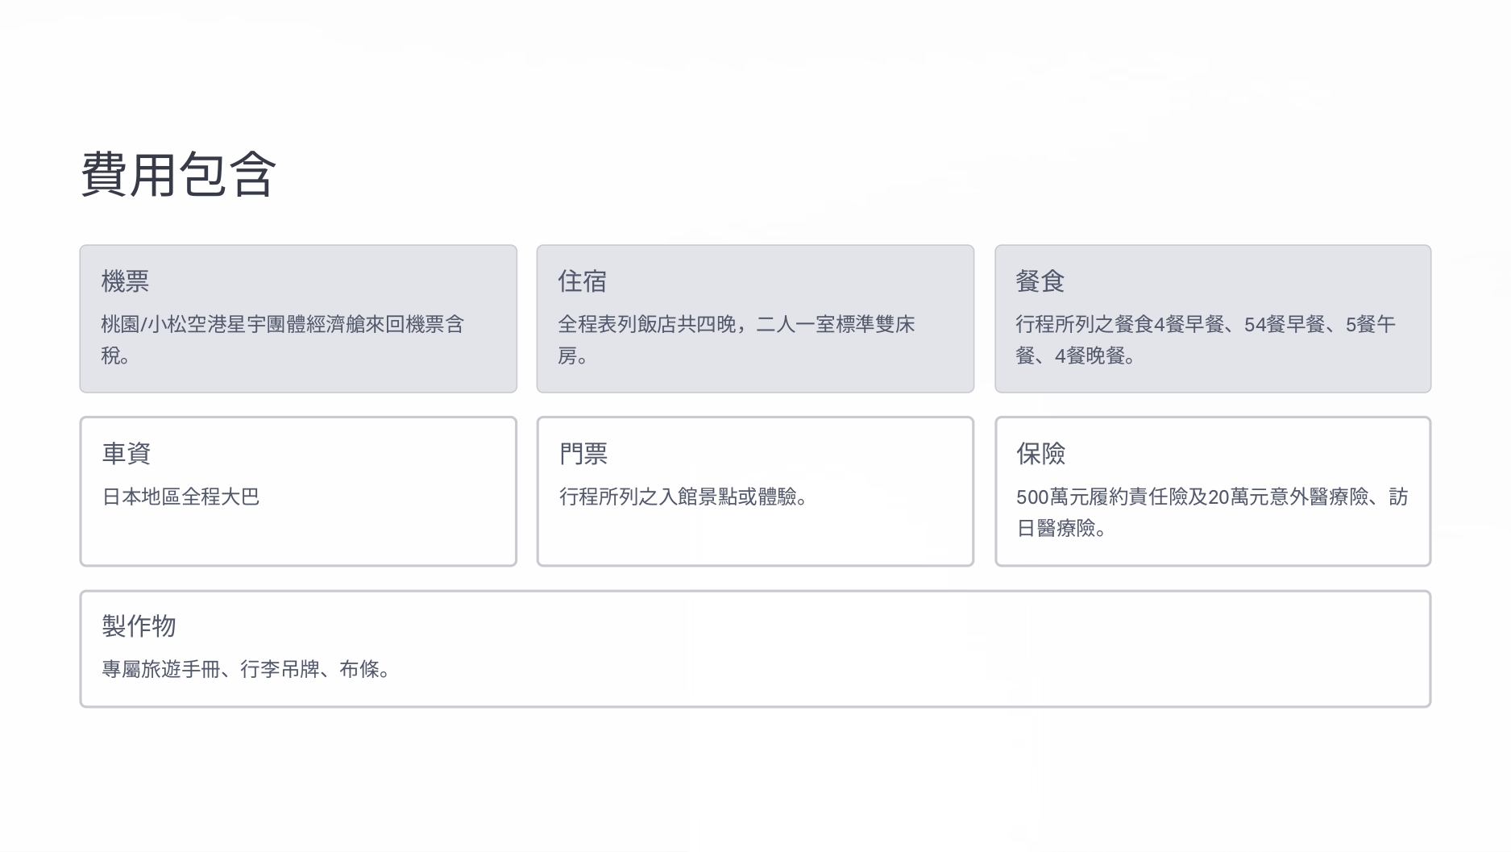Select the 車資 card heading

(x=127, y=454)
